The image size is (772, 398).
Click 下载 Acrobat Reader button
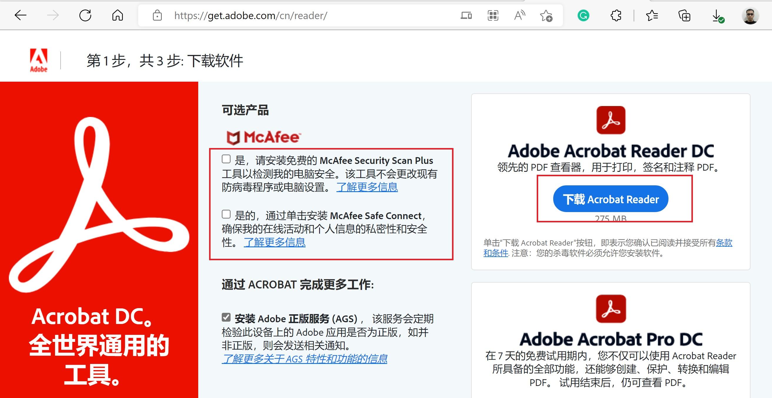pyautogui.click(x=611, y=199)
